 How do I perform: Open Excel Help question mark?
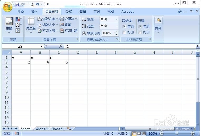(180, 12)
